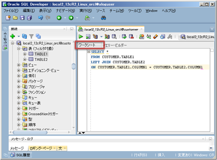Close the local2_12cR2_Linux_orcl@customer worksheet tab

point(142,29)
